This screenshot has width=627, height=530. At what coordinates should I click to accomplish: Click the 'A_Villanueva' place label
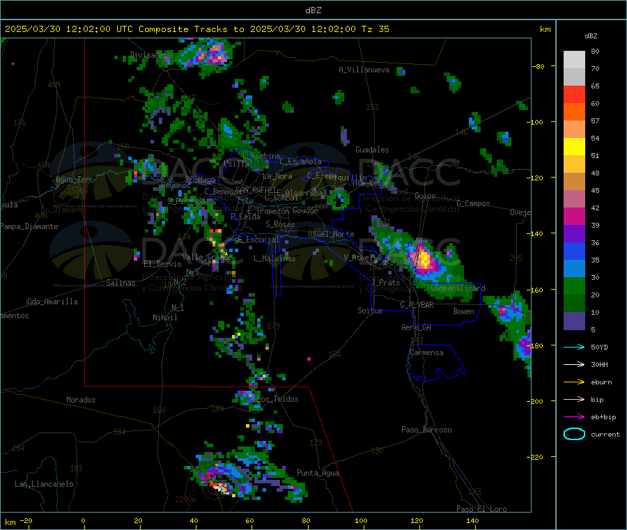point(364,70)
